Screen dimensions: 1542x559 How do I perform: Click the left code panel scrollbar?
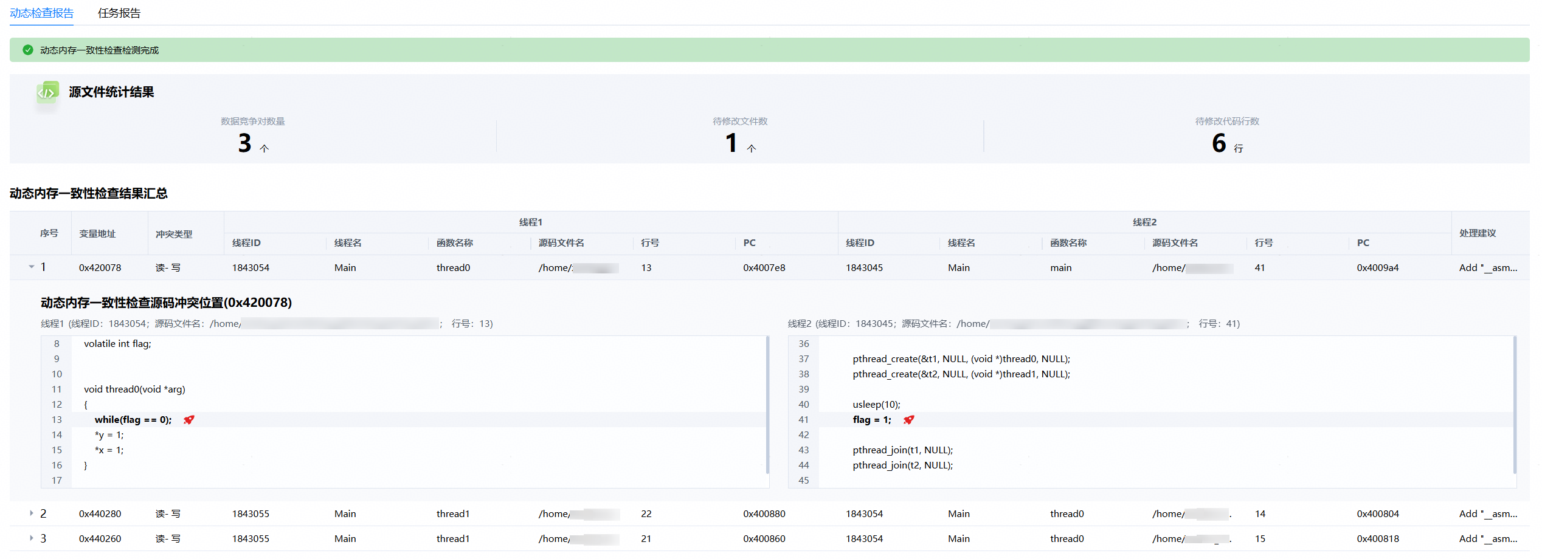click(x=767, y=405)
